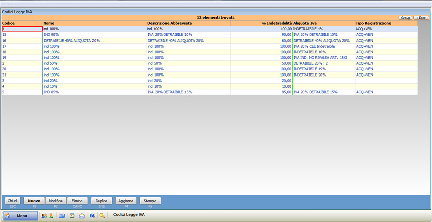The width and height of the screenshot is (432, 222).
Task: Duplicate the record with Duplica button
Action: pos(102,201)
